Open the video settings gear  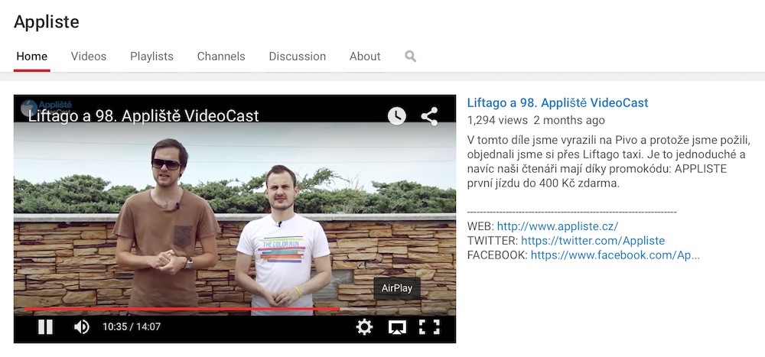(364, 327)
